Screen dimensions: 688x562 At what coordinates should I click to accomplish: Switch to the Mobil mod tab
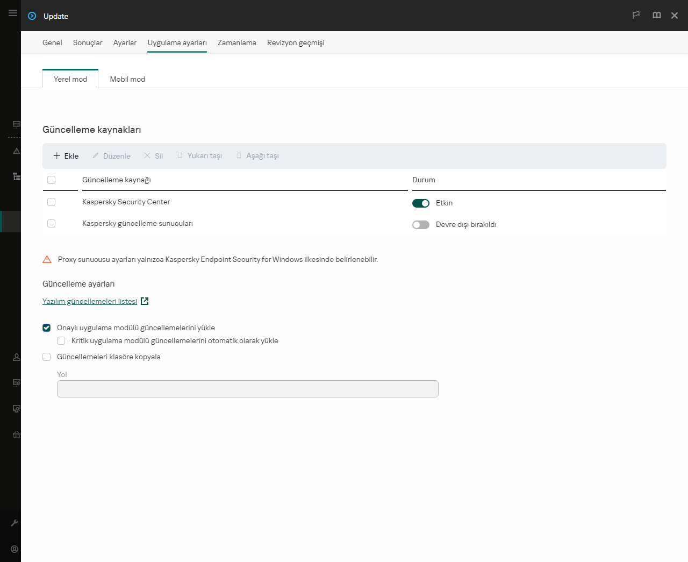pos(127,79)
